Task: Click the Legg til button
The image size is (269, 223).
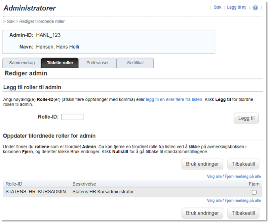Action: pyautogui.click(x=246, y=118)
